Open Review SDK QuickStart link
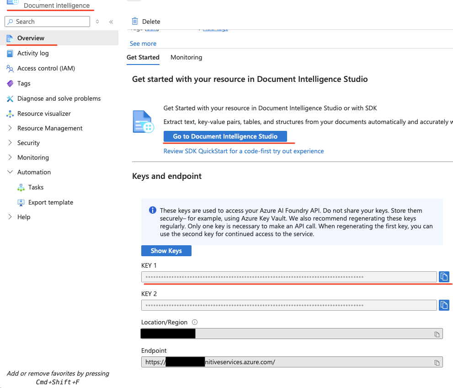453x388 pixels. click(x=244, y=151)
